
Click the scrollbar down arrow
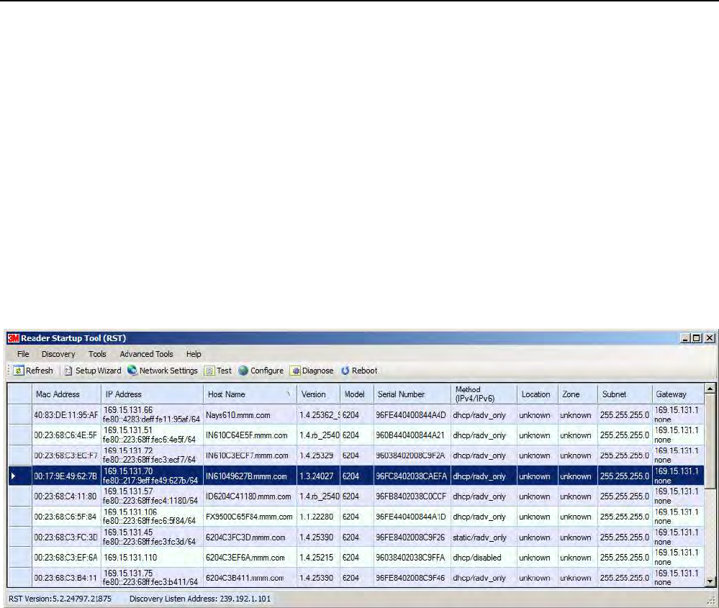click(x=710, y=581)
